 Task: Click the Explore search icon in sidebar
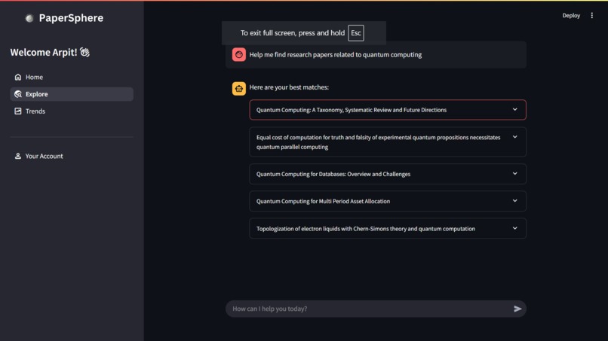point(18,94)
